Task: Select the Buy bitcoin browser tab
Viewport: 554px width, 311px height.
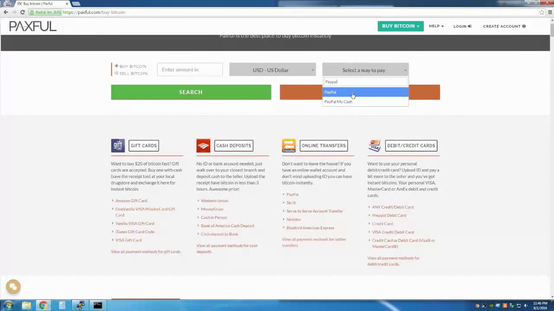Action: click(42, 4)
